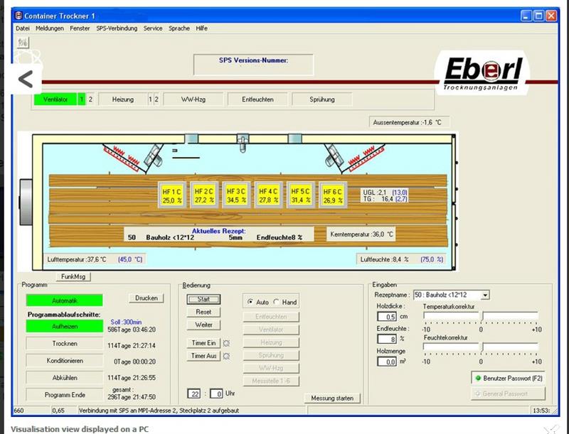Toggle Ventilator stage 2 indicator

click(x=90, y=99)
